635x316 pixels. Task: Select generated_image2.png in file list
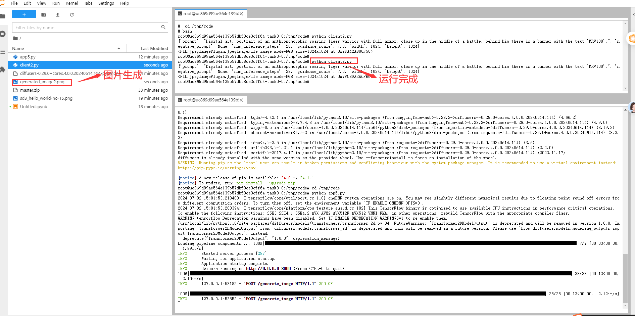tap(42, 82)
